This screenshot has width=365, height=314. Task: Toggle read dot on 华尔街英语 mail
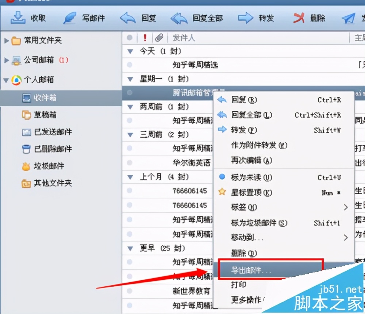130,162
